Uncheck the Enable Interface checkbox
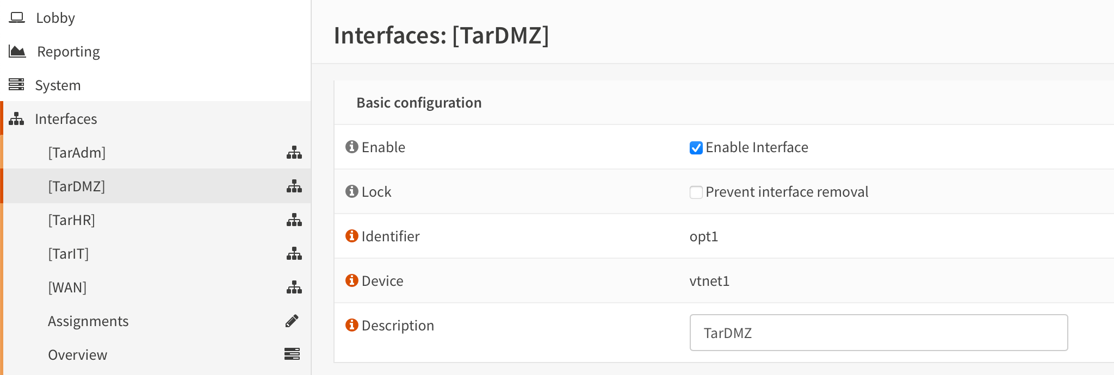Viewport: 1114px width, 375px height. [696, 148]
